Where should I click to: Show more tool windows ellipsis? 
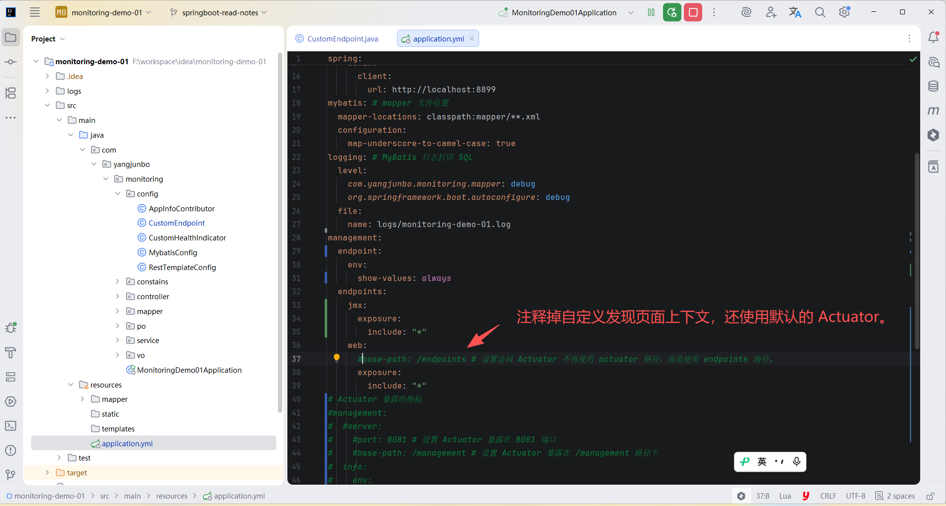tap(11, 117)
